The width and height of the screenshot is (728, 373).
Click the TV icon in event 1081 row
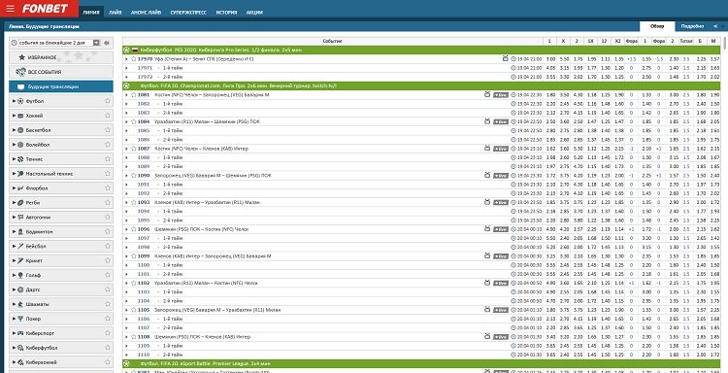click(487, 95)
